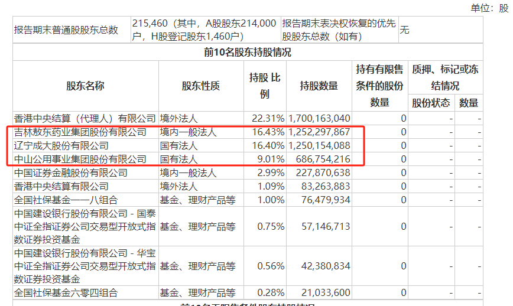The height and width of the screenshot is (306, 513).
Task: Click the 股东性质 column header
Action: (x=201, y=86)
